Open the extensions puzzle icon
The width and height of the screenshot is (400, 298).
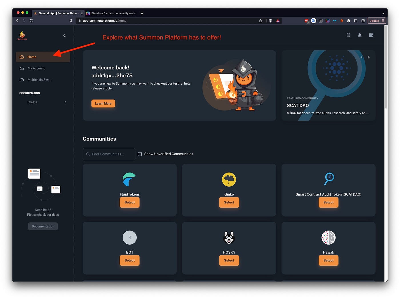point(349,21)
